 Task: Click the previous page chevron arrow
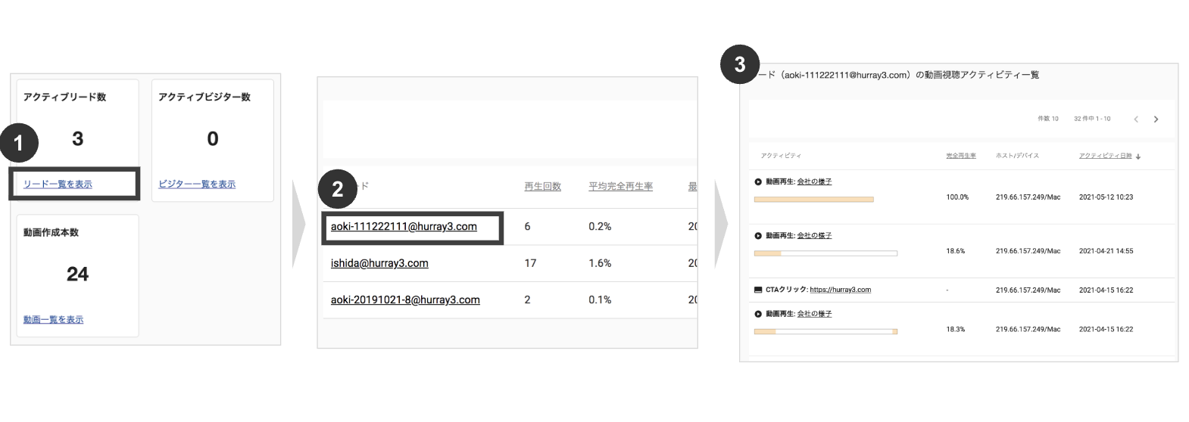coord(1135,119)
